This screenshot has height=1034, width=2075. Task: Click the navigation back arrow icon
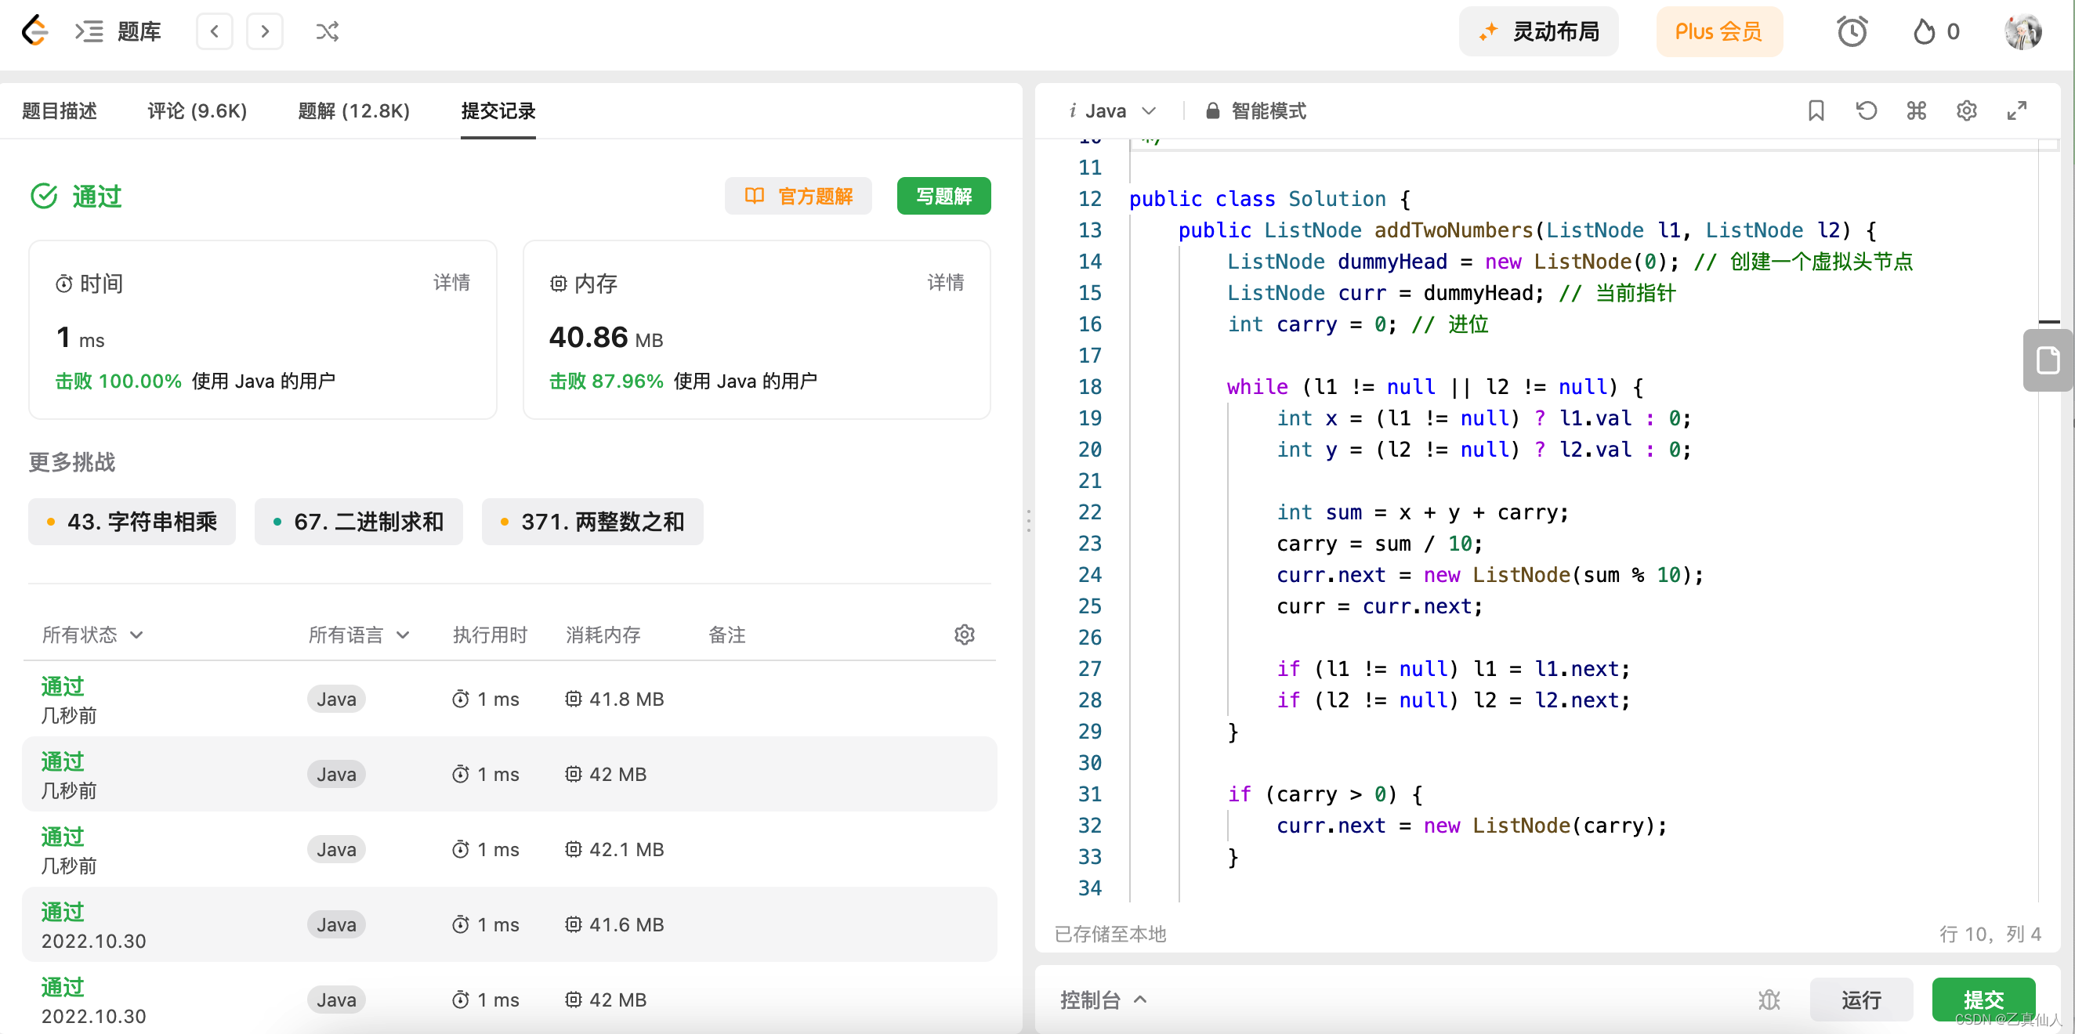[x=213, y=31]
